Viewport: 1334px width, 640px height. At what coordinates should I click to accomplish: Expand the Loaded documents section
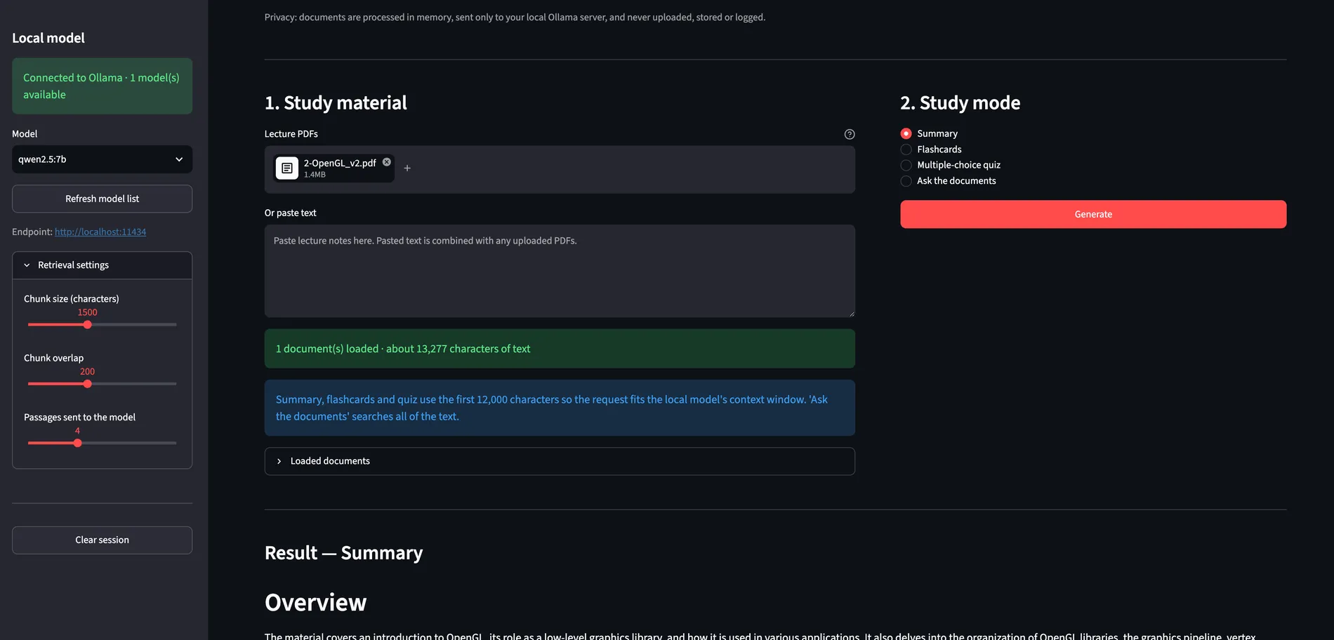(560, 461)
